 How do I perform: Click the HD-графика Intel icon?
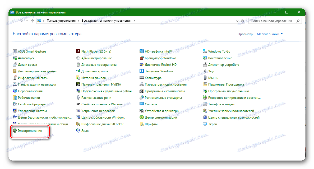[x=142, y=51]
